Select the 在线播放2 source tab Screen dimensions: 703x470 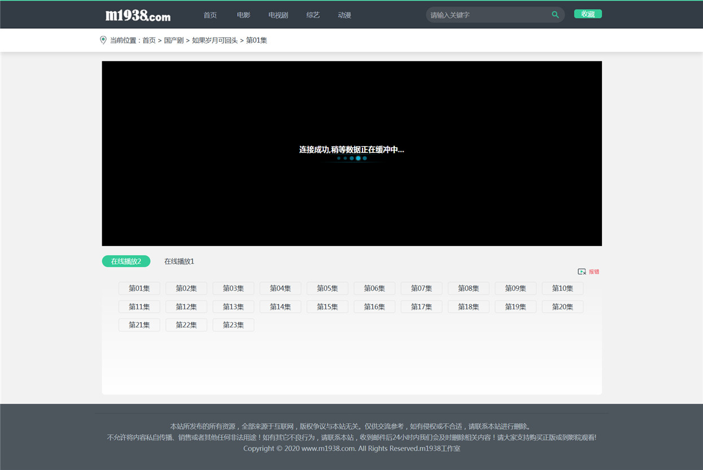126,261
